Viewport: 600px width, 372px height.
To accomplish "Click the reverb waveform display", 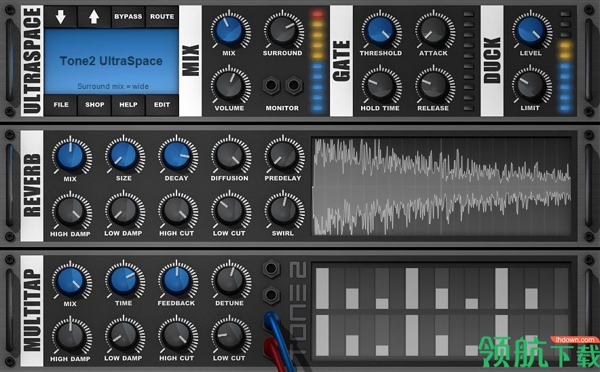I will point(442,187).
